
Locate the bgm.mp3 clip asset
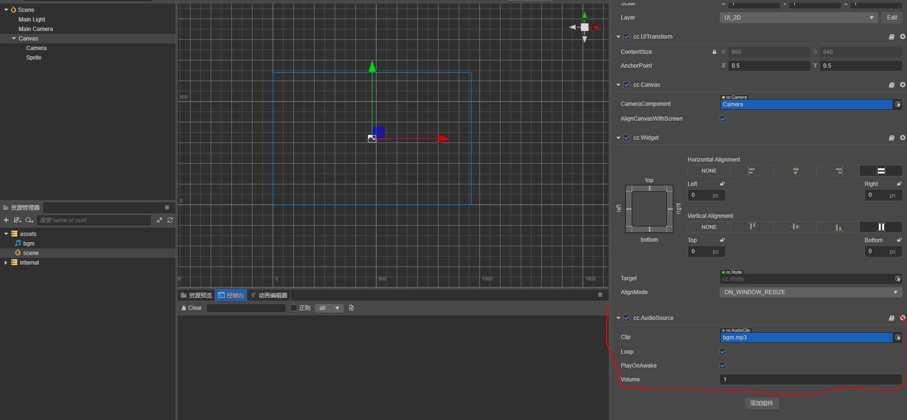pyautogui.click(x=898, y=338)
